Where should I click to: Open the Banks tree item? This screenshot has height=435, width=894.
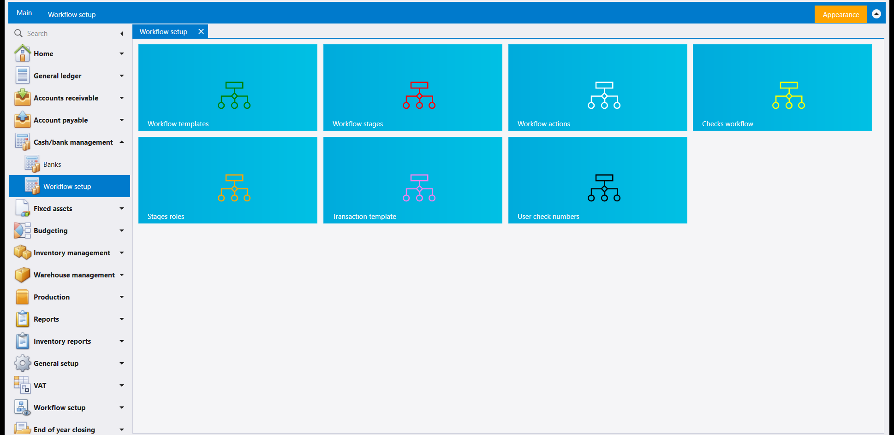click(x=70, y=164)
